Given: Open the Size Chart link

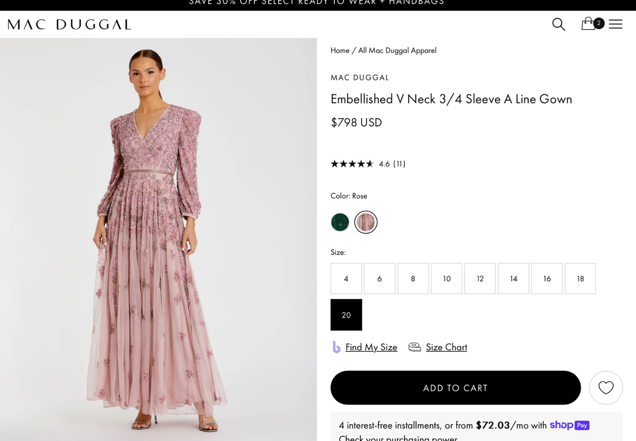Looking at the screenshot, I should (x=446, y=347).
